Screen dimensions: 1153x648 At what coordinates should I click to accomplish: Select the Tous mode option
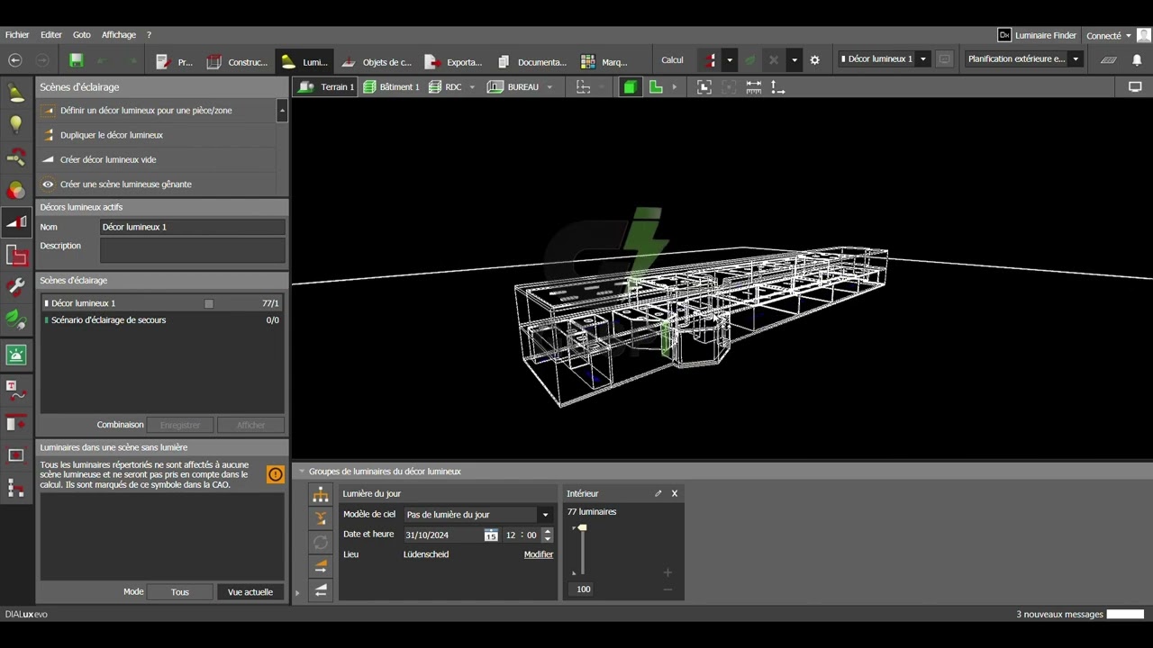pos(180,592)
